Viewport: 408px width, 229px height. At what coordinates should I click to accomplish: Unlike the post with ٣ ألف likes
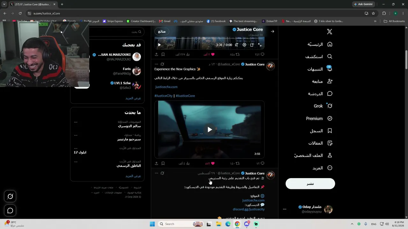click(209, 54)
